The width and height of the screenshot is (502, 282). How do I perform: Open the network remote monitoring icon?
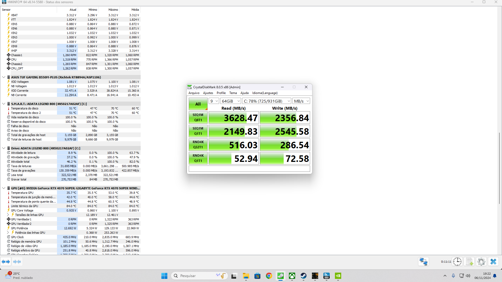(x=423, y=262)
